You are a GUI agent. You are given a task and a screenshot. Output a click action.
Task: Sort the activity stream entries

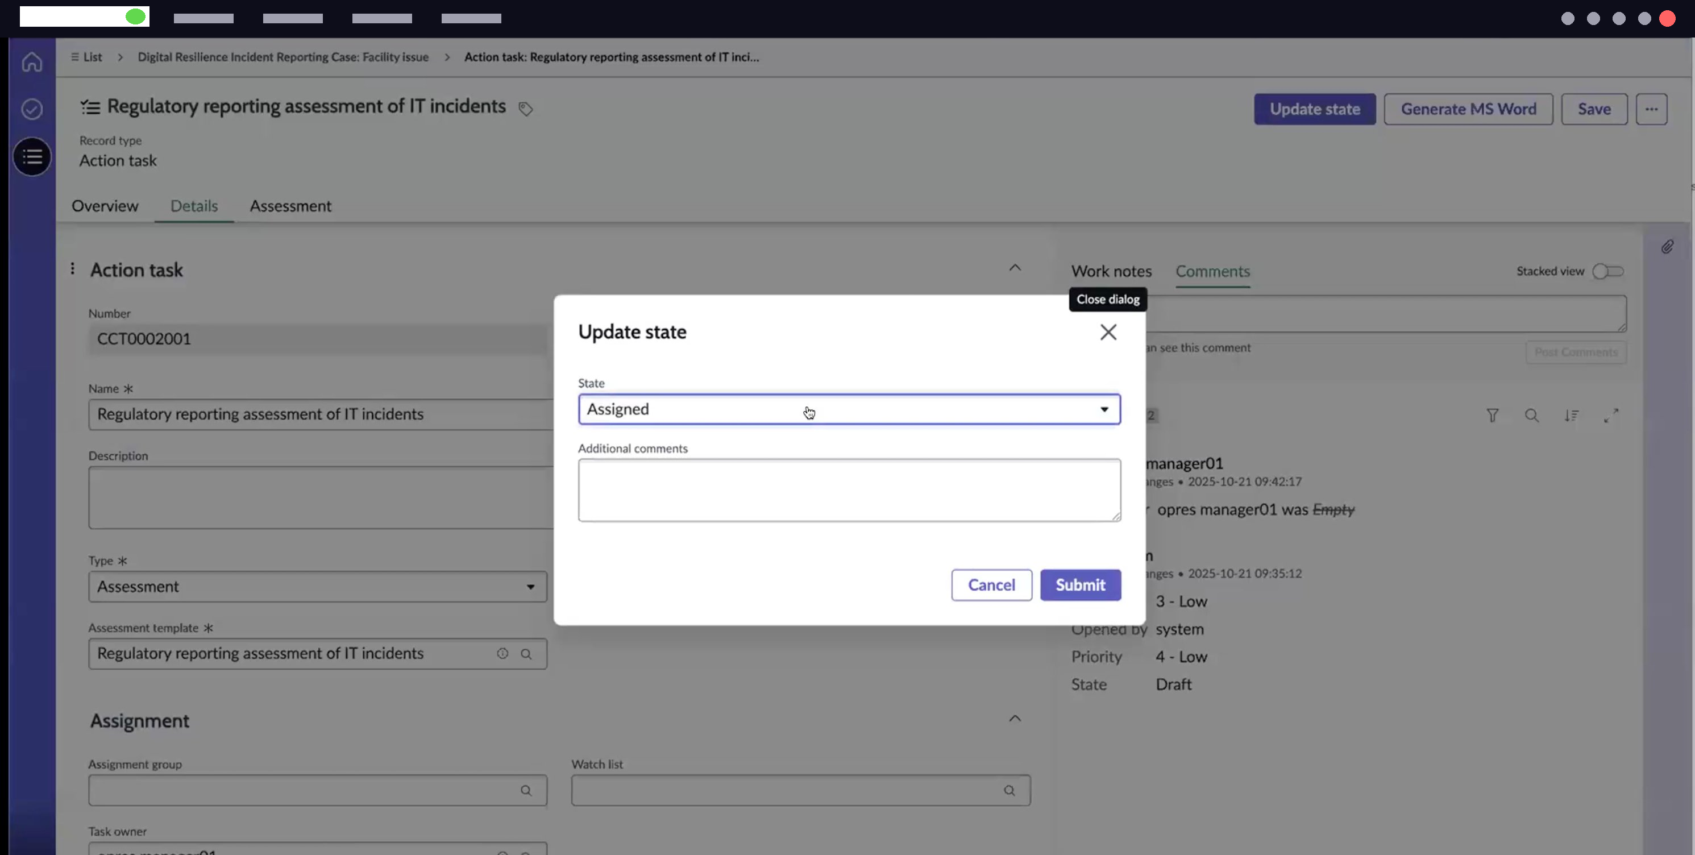coord(1571,416)
